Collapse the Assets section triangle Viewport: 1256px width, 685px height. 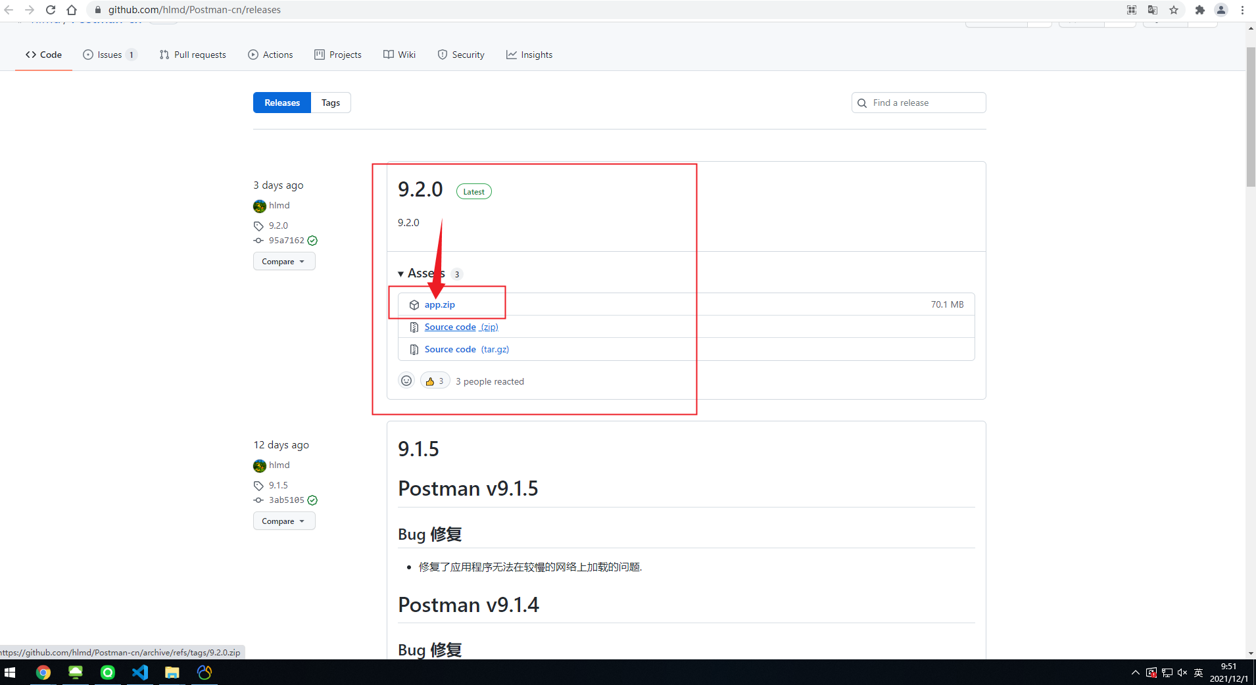[400, 274]
